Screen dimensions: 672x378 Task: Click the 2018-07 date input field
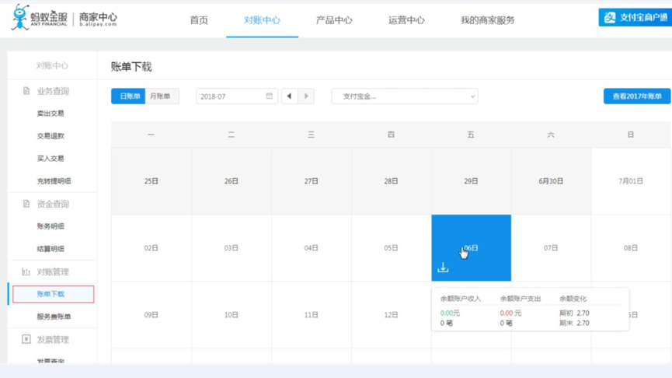click(x=231, y=96)
